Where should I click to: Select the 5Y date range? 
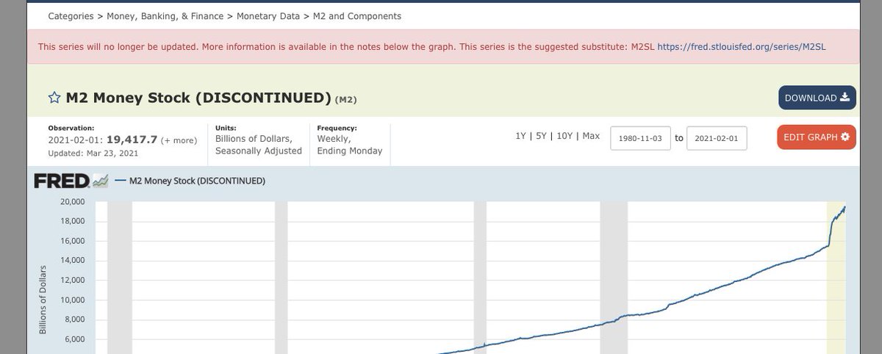(542, 137)
